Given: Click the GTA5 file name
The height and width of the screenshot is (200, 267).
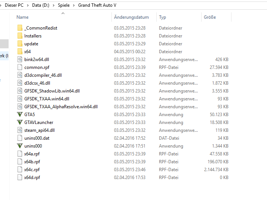Looking at the screenshot, I should (30, 114).
